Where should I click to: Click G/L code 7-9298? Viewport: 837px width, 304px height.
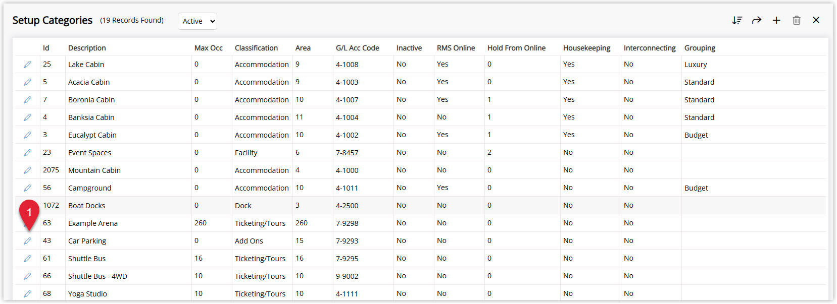point(347,223)
